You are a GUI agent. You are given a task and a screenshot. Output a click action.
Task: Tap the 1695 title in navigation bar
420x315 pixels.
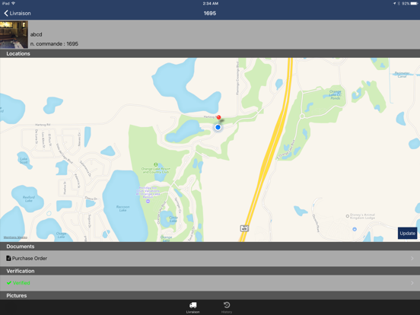[x=210, y=13]
